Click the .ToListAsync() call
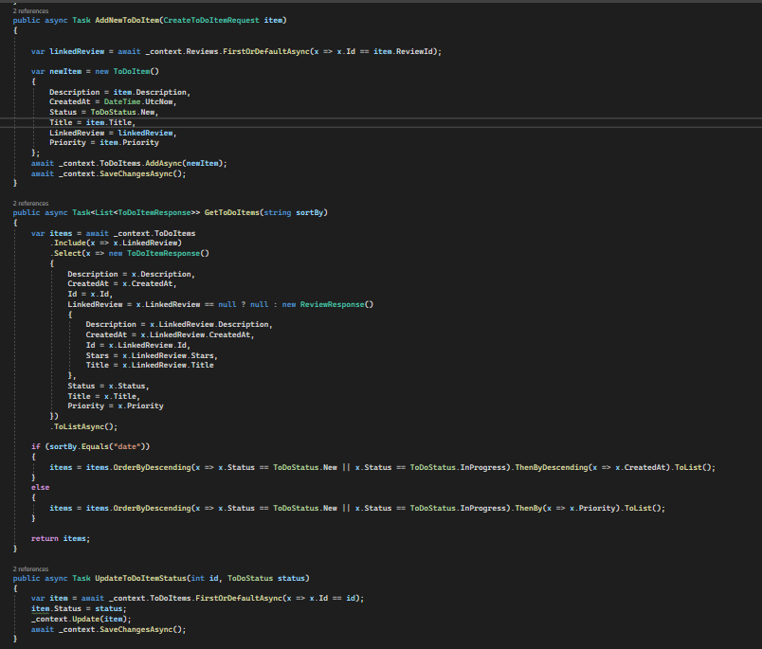This screenshot has width=762, height=649. pyautogui.click(x=84, y=426)
